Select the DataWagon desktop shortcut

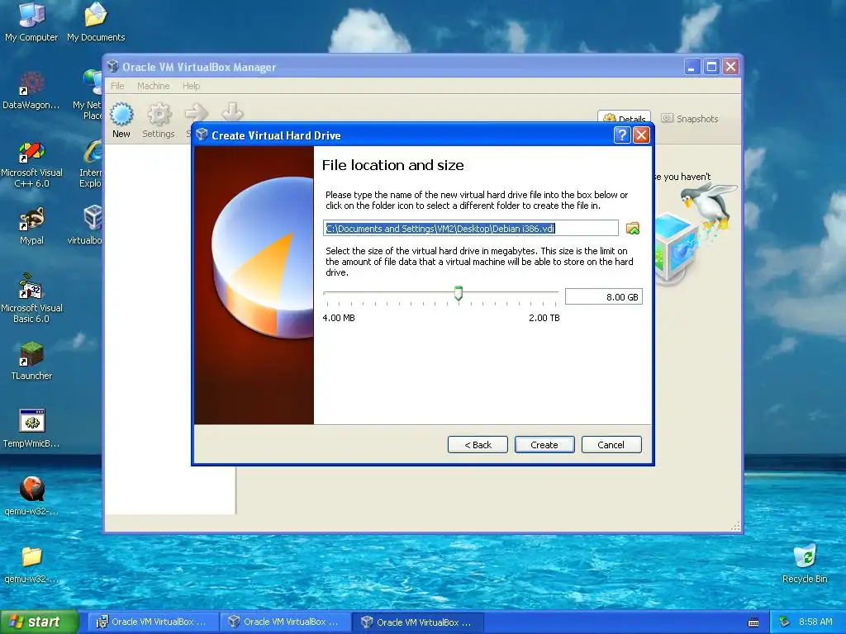pos(31,90)
